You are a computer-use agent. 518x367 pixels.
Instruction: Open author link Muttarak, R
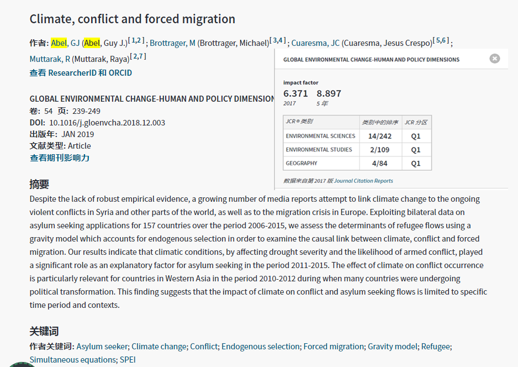pyautogui.click(x=50, y=59)
